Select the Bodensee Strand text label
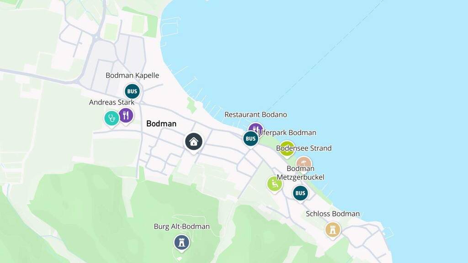 (x=304, y=148)
